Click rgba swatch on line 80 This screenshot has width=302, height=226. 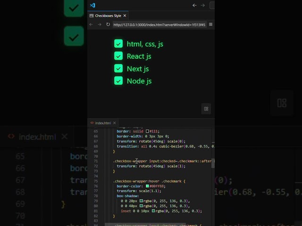[x=141, y=206]
